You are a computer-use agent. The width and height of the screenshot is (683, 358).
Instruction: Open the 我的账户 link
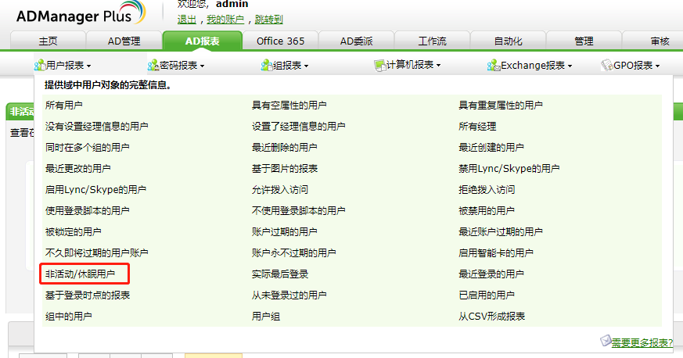225,19
